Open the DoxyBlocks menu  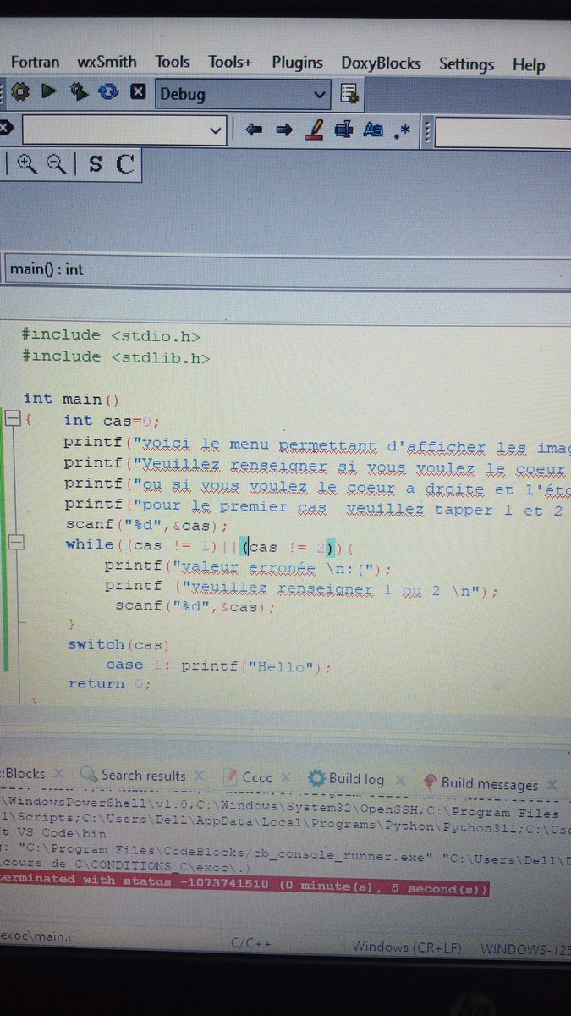[x=382, y=63]
